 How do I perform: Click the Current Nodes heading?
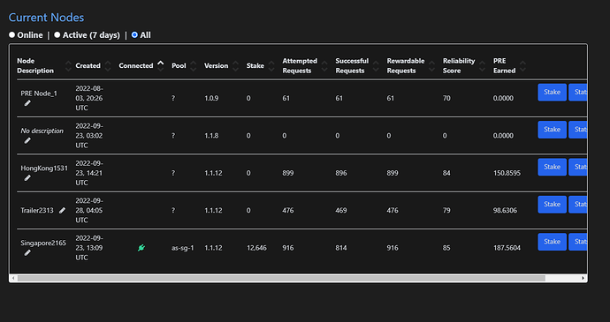46,18
